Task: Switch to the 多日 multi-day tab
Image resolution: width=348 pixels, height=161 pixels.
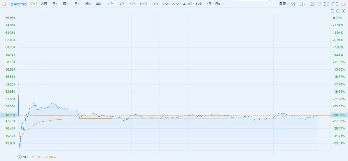Action: point(44,4)
